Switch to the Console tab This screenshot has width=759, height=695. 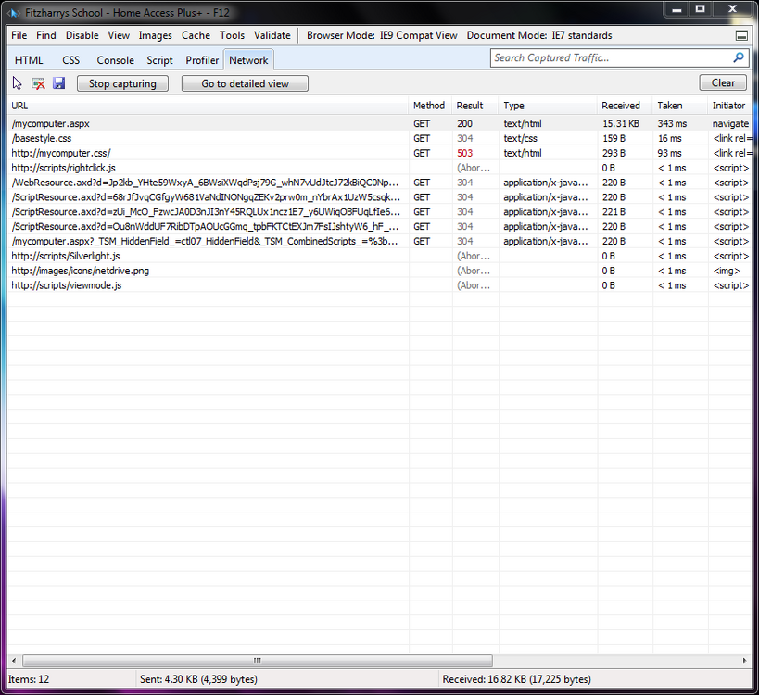[x=115, y=60]
